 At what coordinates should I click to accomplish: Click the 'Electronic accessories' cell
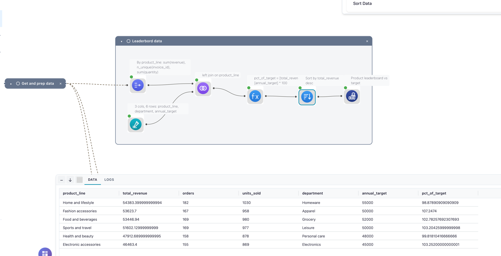[x=82, y=244]
